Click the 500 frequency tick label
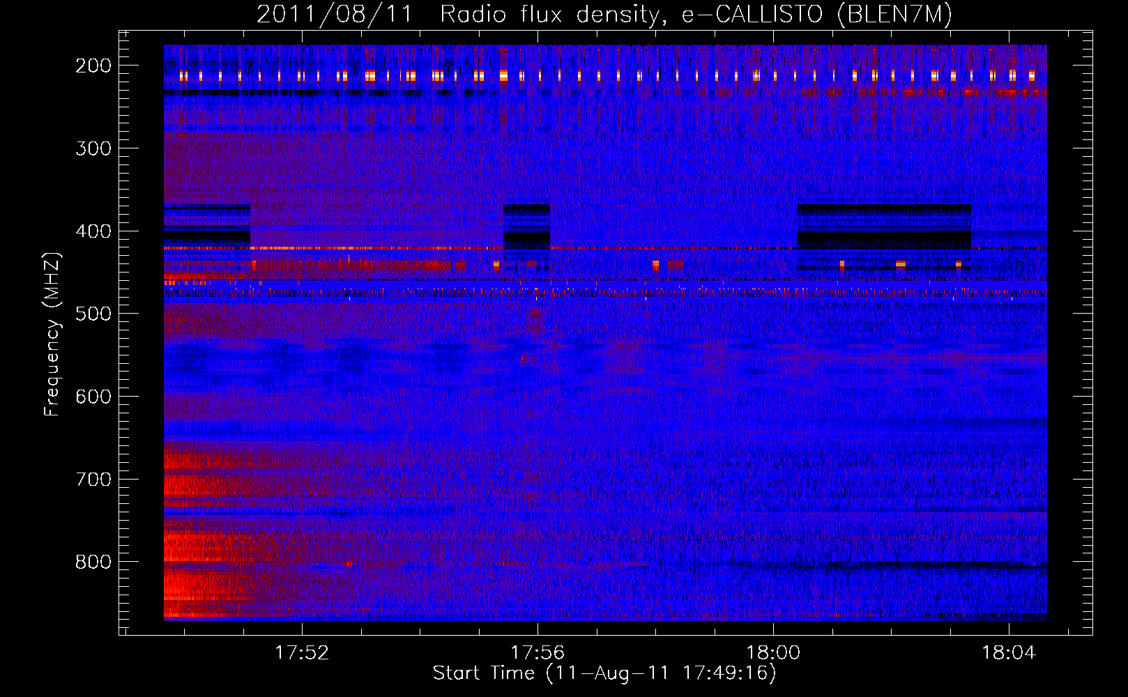This screenshot has width=1128, height=697. tap(93, 314)
